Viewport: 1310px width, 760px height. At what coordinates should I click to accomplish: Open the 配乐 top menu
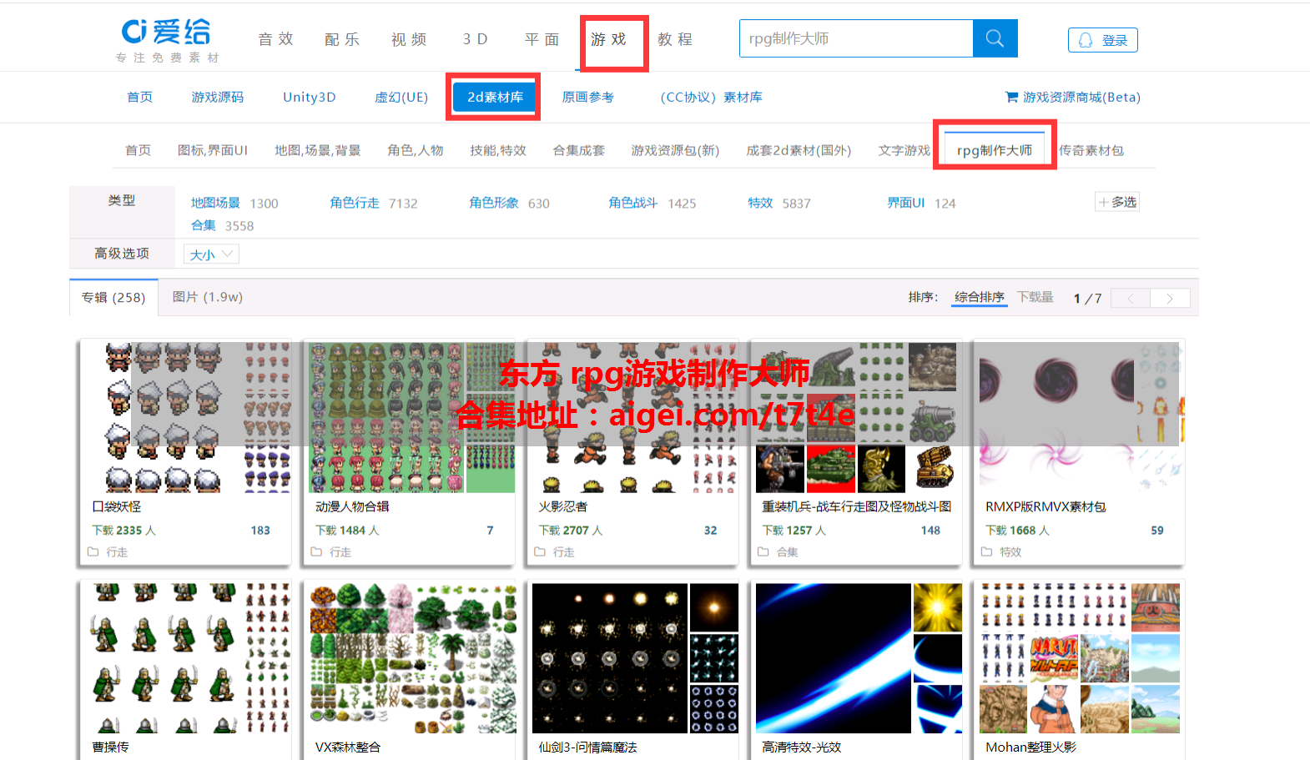click(342, 39)
